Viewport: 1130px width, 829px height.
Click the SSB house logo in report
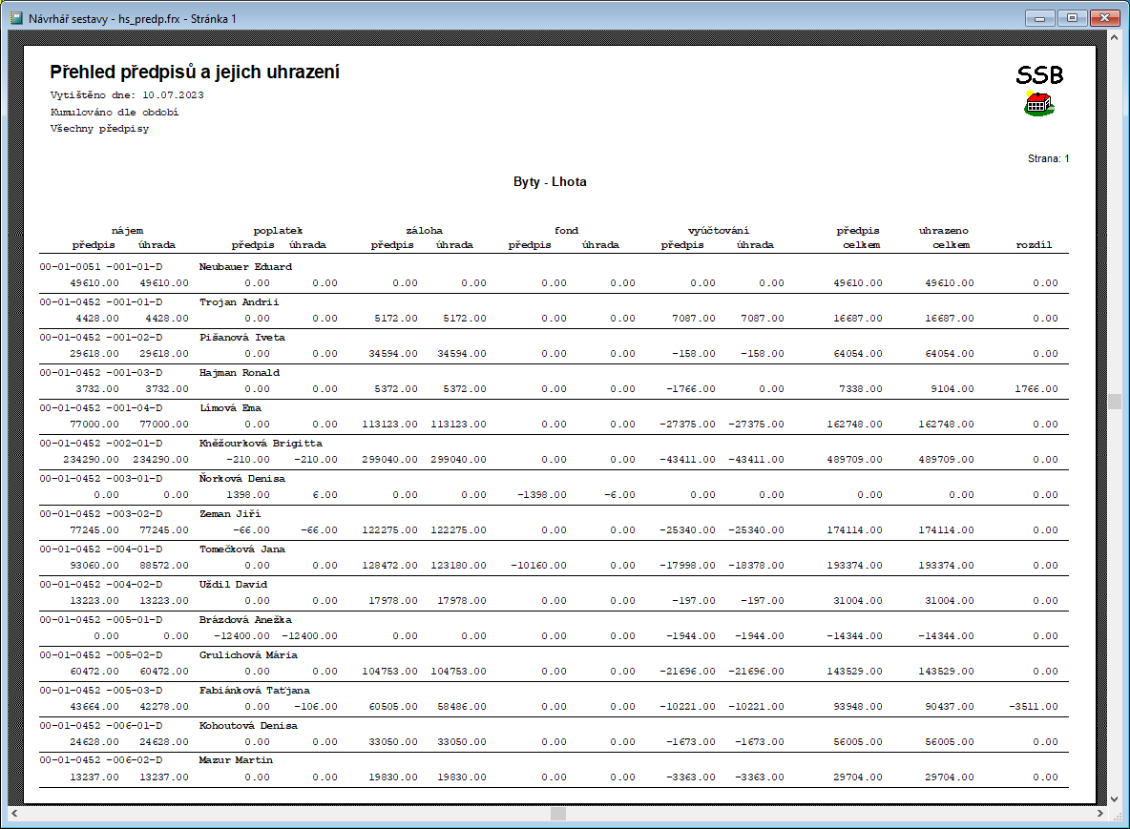click(1038, 91)
